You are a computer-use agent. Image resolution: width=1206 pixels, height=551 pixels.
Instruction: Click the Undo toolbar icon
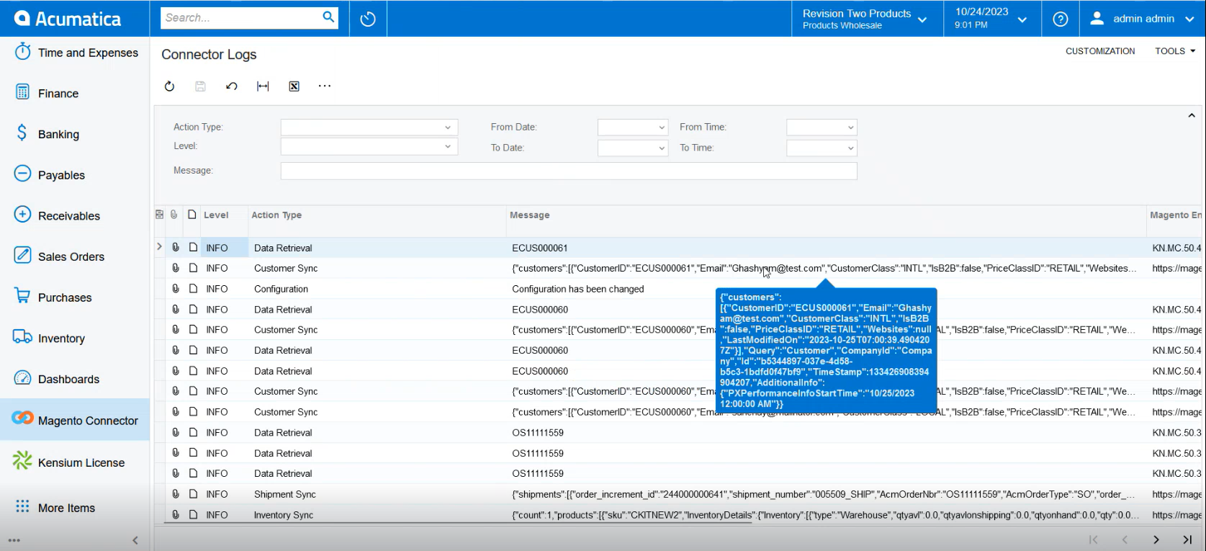click(232, 86)
